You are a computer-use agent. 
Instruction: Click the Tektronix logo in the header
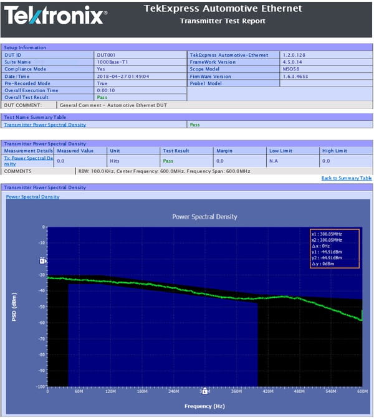point(55,15)
